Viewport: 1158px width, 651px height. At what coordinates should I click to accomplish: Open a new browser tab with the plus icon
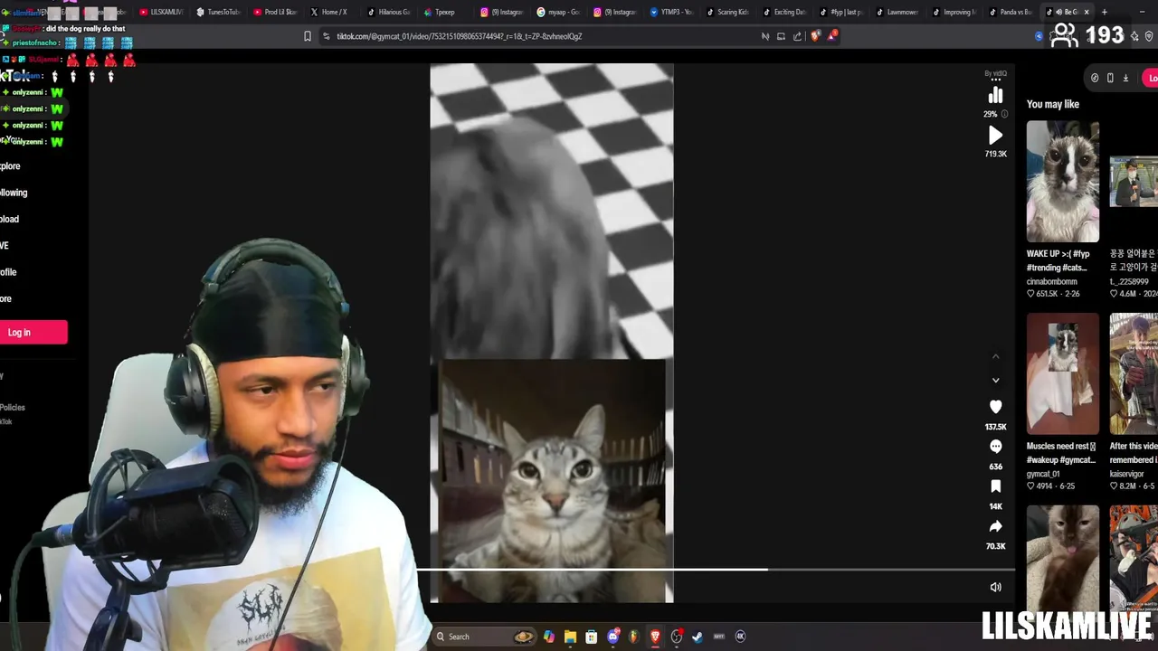[1105, 12]
